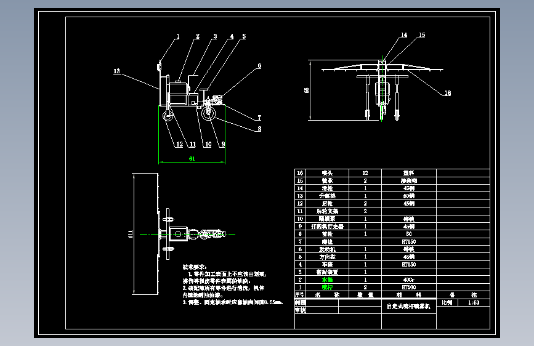Click the vertical height dimension of front view
The width and height of the screenshot is (534, 346).
[306, 91]
